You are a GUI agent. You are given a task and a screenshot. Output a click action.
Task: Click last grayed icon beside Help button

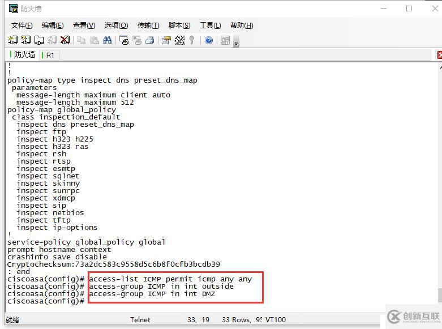pyautogui.click(x=225, y=40)
